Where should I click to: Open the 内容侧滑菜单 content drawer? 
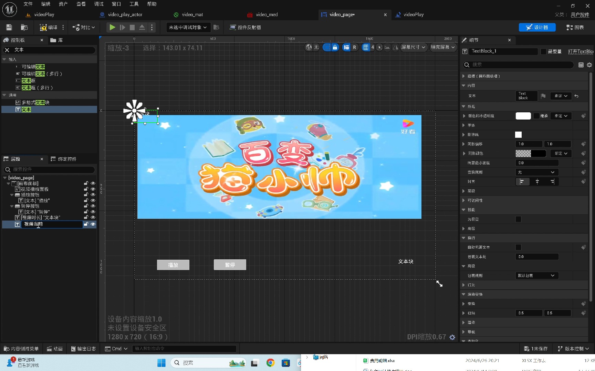[21, 349]
